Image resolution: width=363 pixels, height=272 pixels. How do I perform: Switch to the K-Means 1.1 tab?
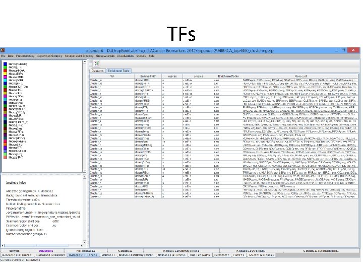(x=125, y=251)
